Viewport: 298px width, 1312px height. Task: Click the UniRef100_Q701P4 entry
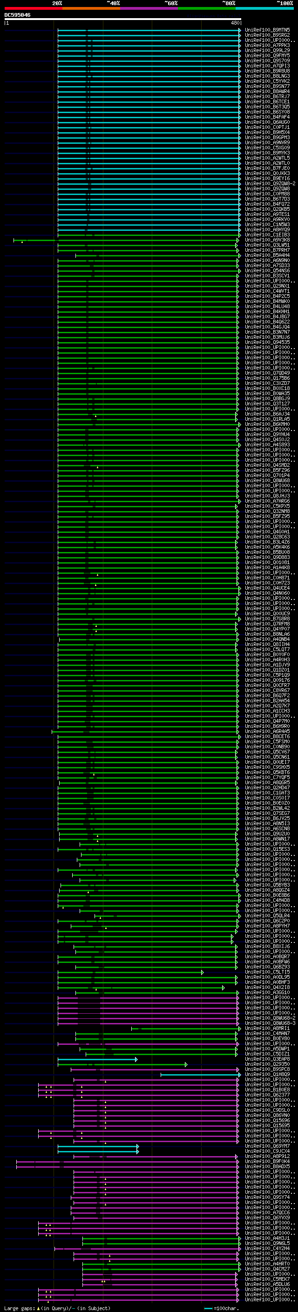267,475
